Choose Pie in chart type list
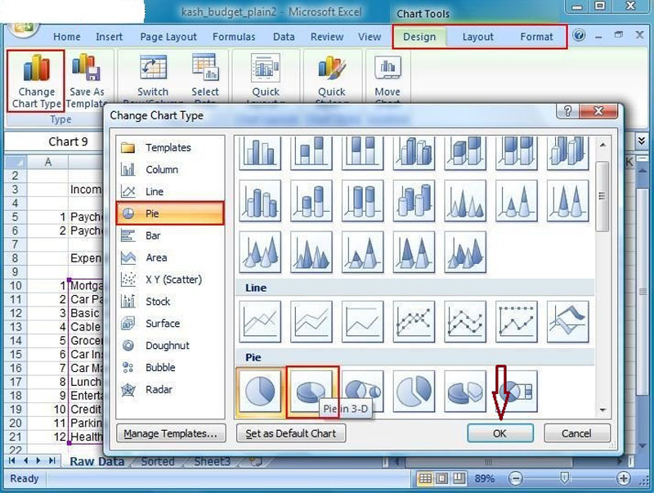 170,213
